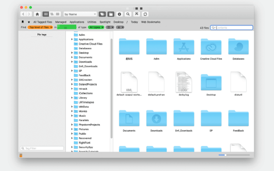274x171 pixels.
Task: Select the Applications folder icon in grid
Action: coord(184,47)
